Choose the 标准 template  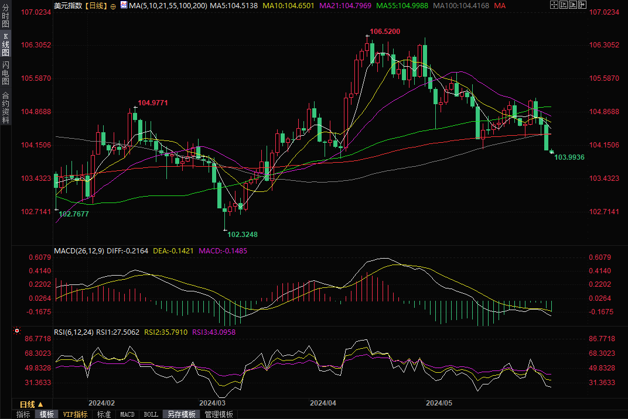(x=104, y=414)
